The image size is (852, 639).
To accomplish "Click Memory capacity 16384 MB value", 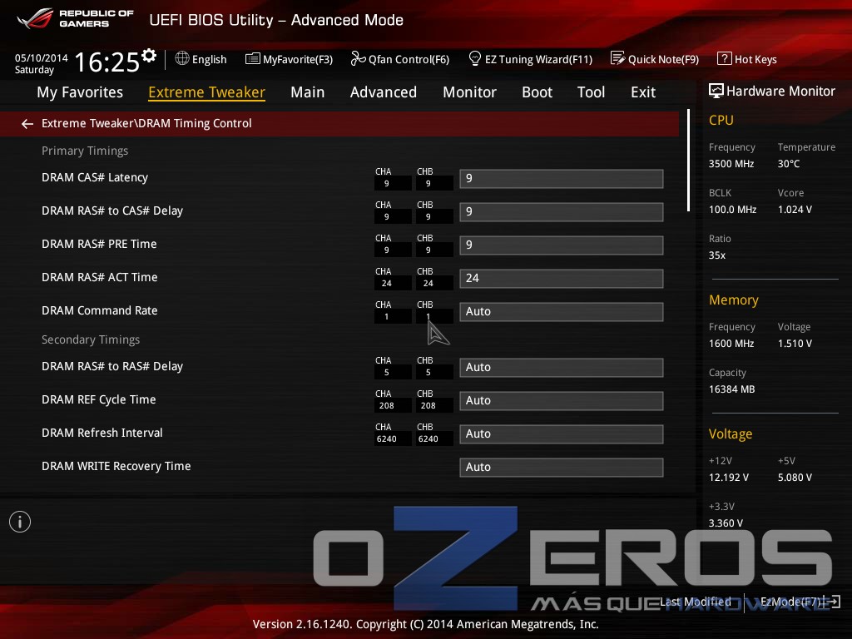I will coord(731,389).
